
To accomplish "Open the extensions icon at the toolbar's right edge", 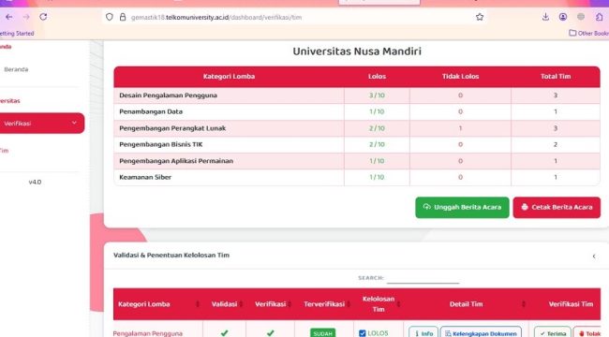I will [x=600, y=17].
